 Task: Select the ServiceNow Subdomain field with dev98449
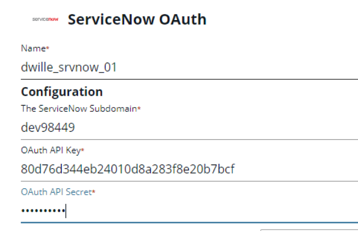tap(189, 127)
